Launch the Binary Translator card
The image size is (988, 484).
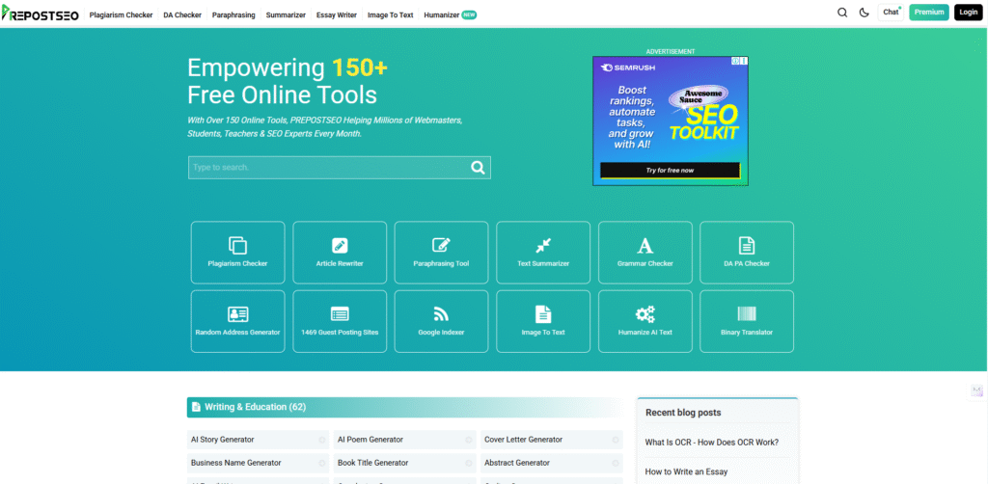[747, 321]
